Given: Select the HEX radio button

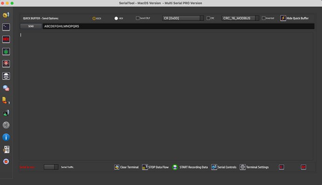Looking at the screenshot, I should pos(116,18).
